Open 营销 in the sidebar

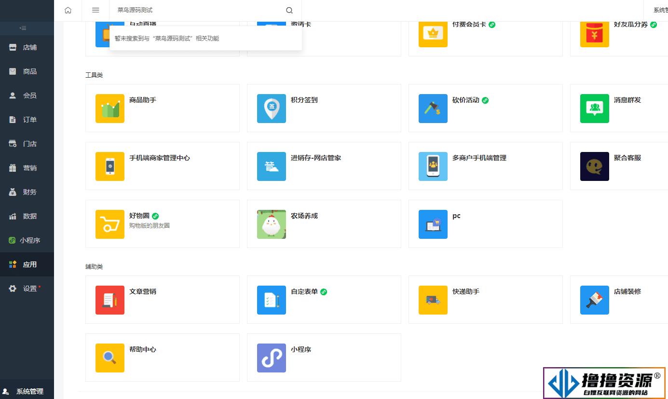[x=27, y=168]
